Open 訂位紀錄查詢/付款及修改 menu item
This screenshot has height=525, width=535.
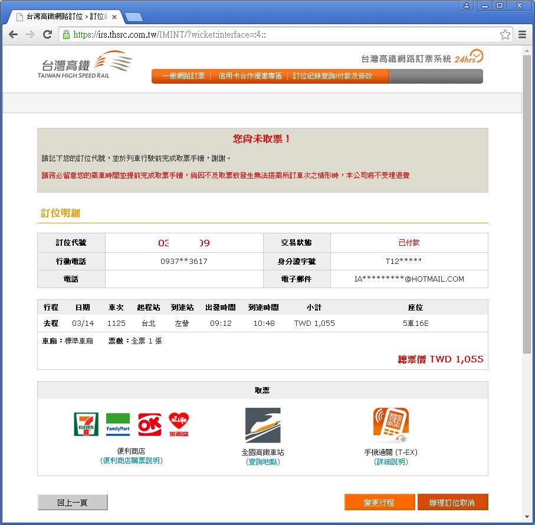333,76
